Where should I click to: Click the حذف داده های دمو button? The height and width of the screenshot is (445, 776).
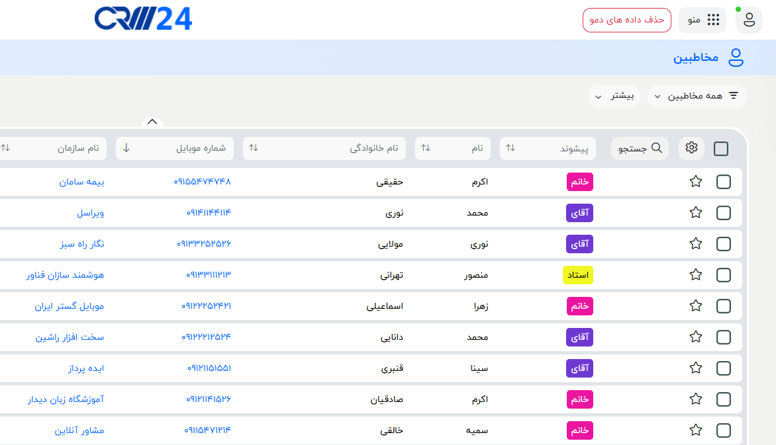[626, 20]
